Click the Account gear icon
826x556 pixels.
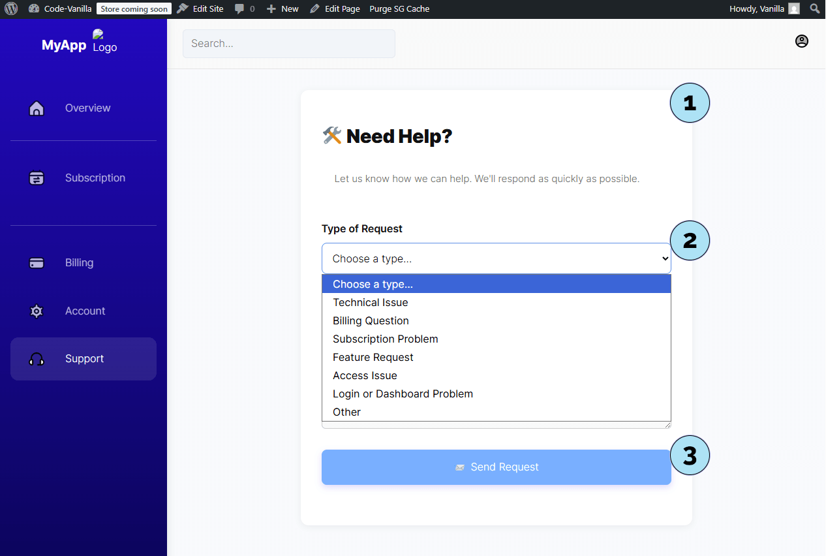(37, 311)
